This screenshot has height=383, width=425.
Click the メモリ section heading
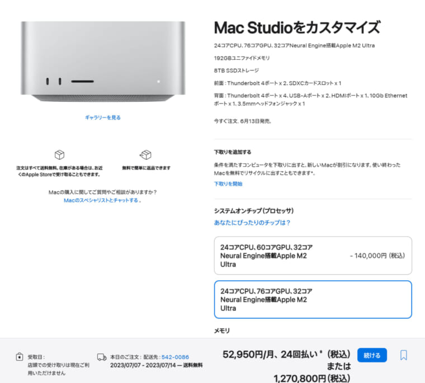(x=221, y=330)
